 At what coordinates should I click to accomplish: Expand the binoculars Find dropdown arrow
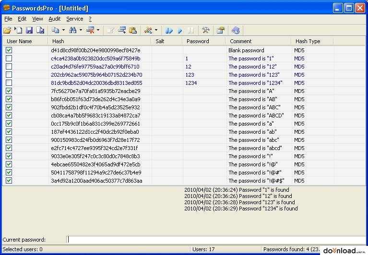point(81,30)
